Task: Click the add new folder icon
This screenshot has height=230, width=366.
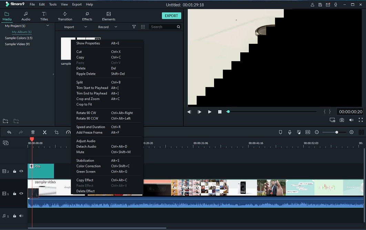Action: click(x=6, y=121)
